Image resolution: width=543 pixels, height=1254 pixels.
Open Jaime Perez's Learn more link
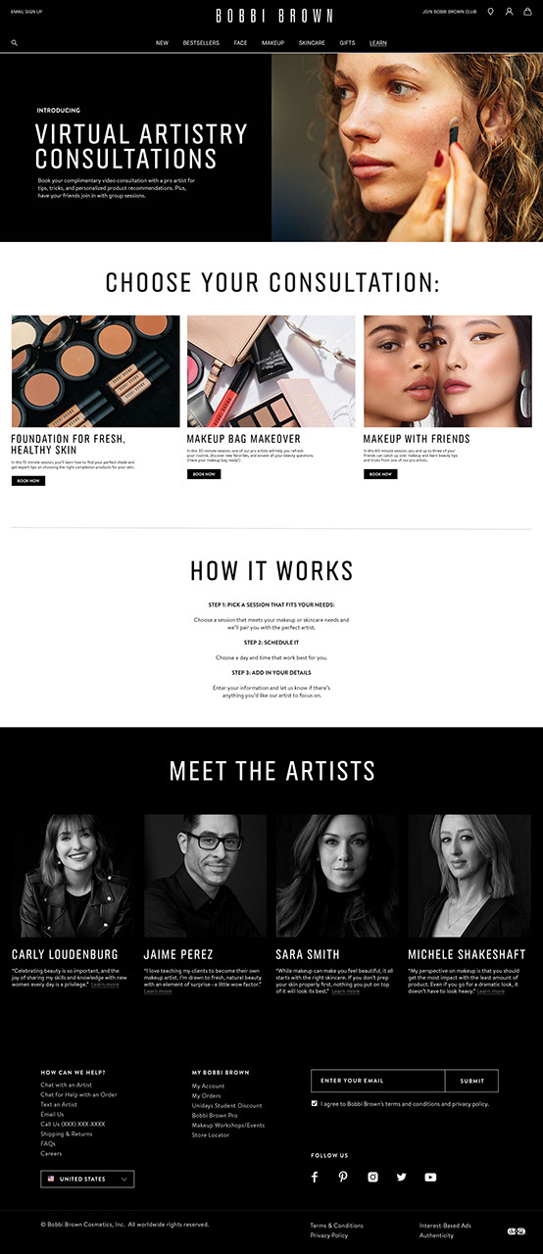(x=158, y=991)
